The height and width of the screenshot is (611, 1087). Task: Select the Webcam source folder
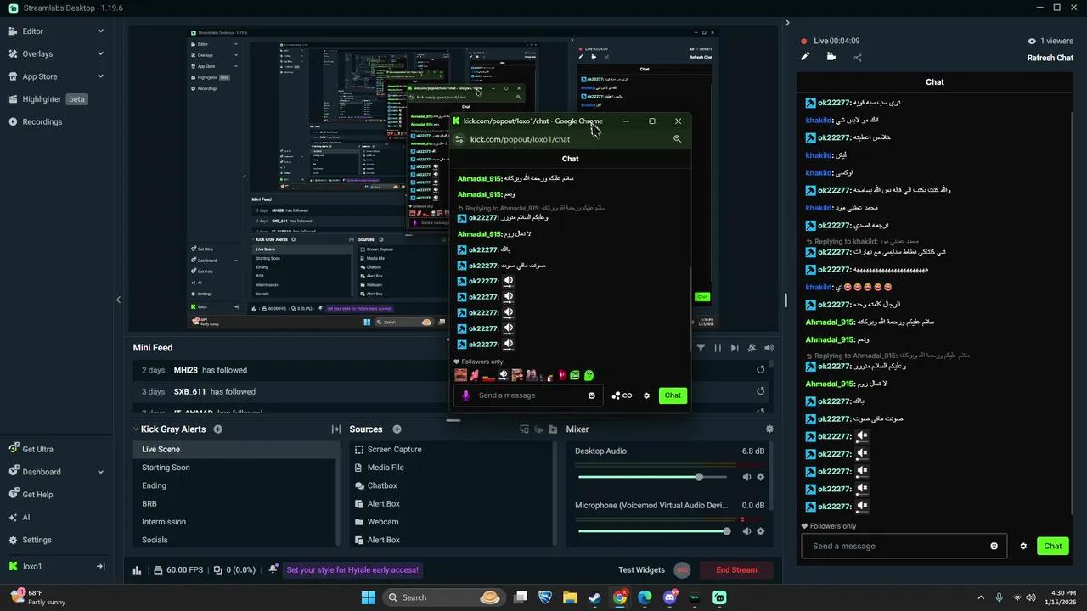(x=451, y=522)
